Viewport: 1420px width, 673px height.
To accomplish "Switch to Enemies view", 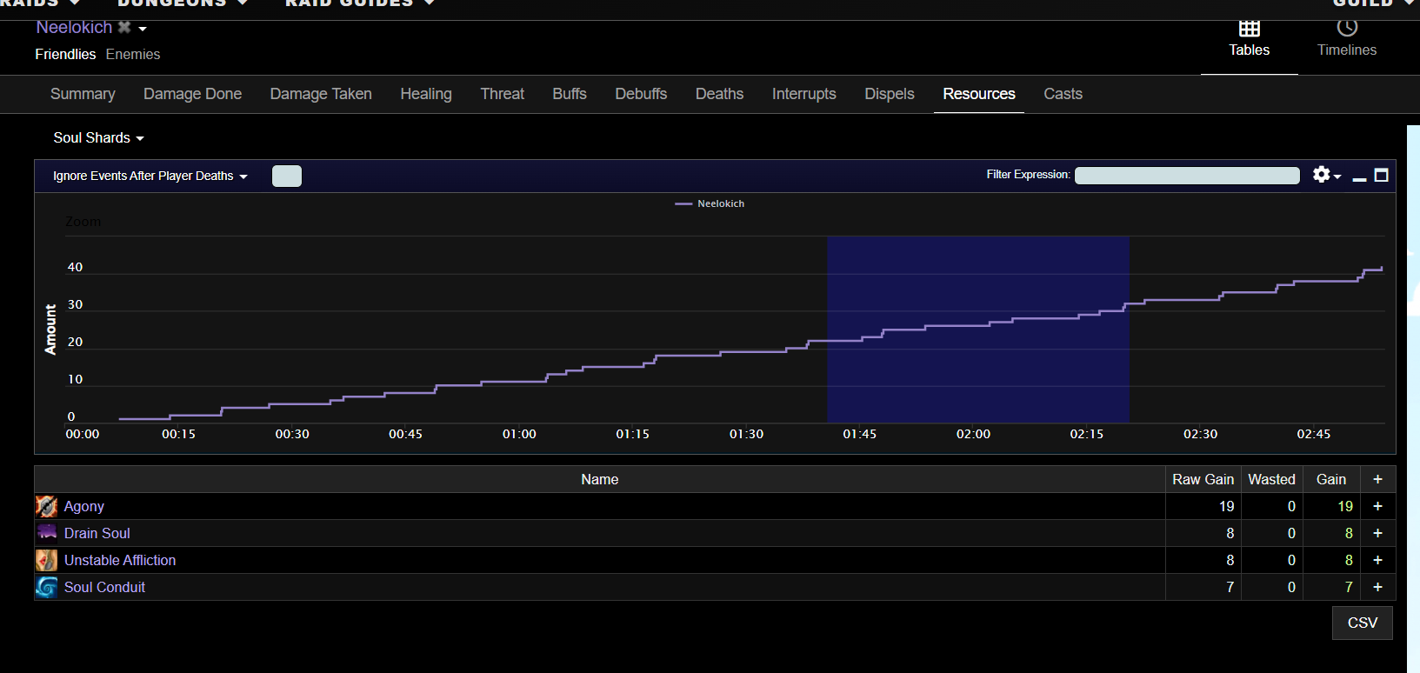I will click(133, 54).
